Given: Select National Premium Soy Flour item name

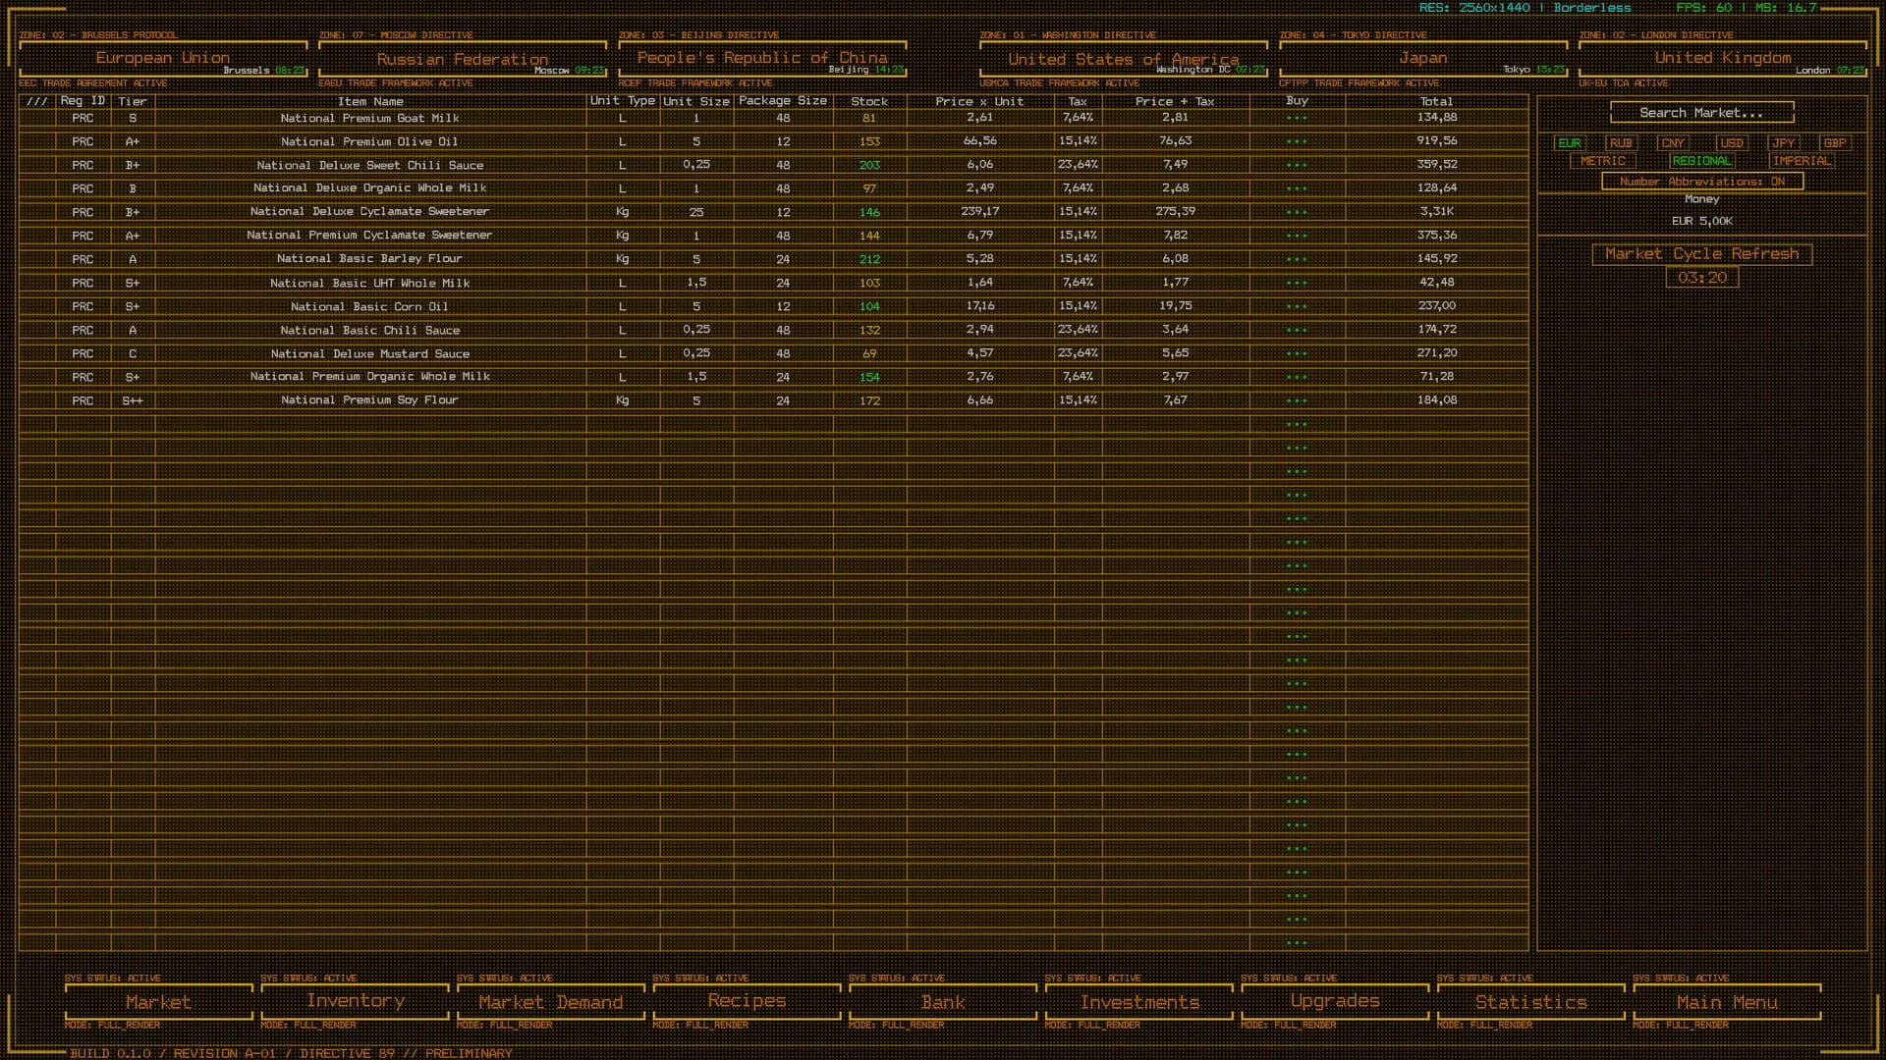Looking at the screenshot, I should click(x=369, y=400).
